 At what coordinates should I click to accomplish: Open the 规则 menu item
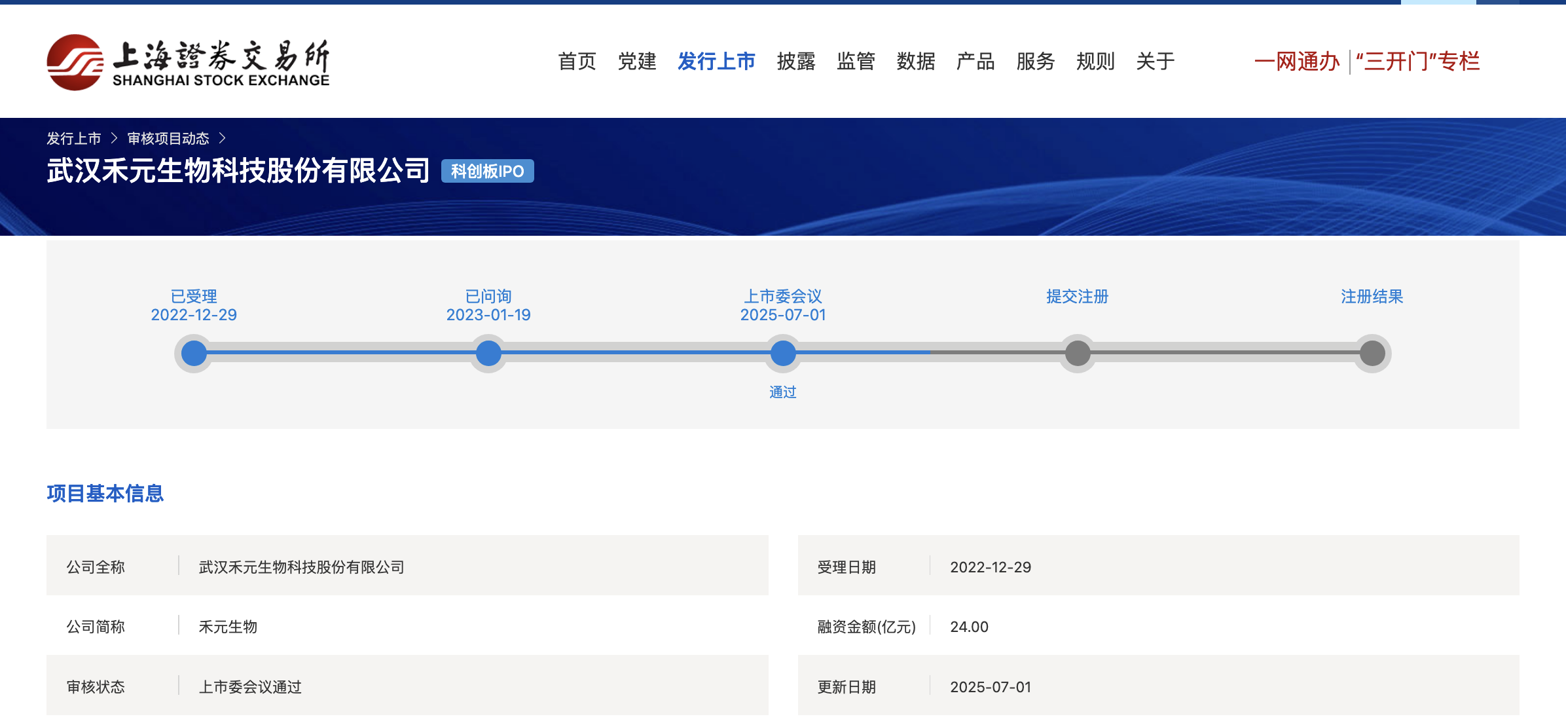point(1095,62)
